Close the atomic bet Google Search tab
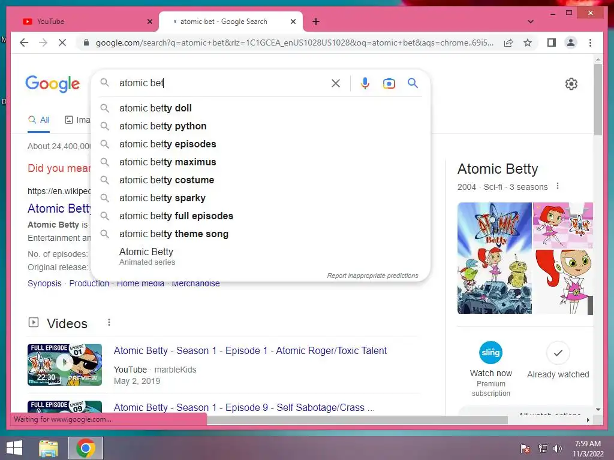 (x=293, y=22)
